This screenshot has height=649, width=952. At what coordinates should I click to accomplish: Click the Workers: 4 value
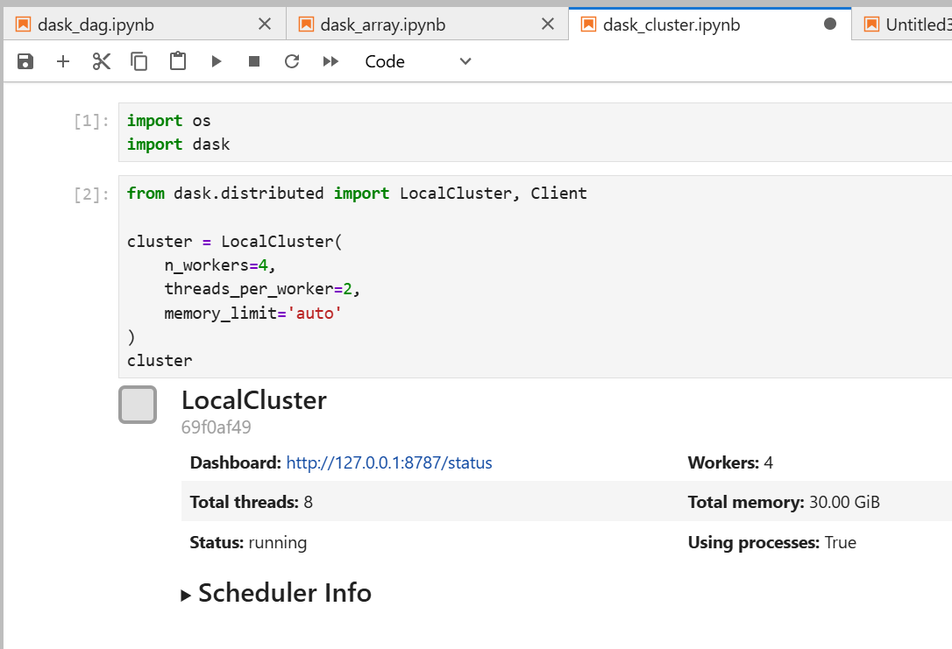click(x=730, y=462)
